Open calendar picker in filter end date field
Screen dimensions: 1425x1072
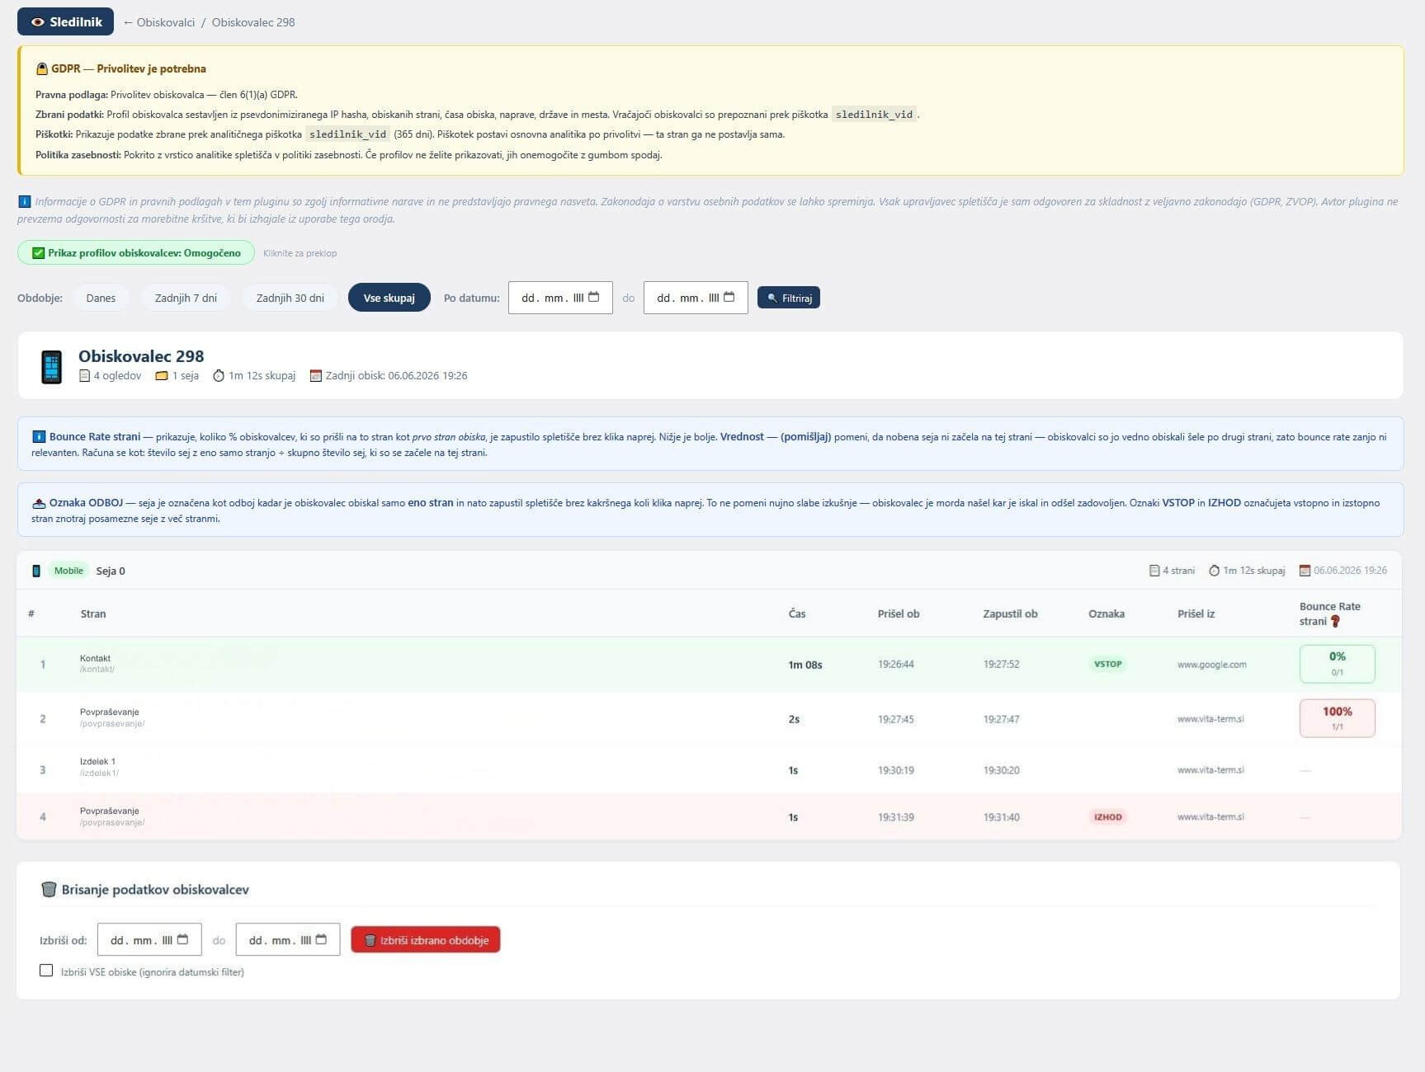(x=729, y=298)
